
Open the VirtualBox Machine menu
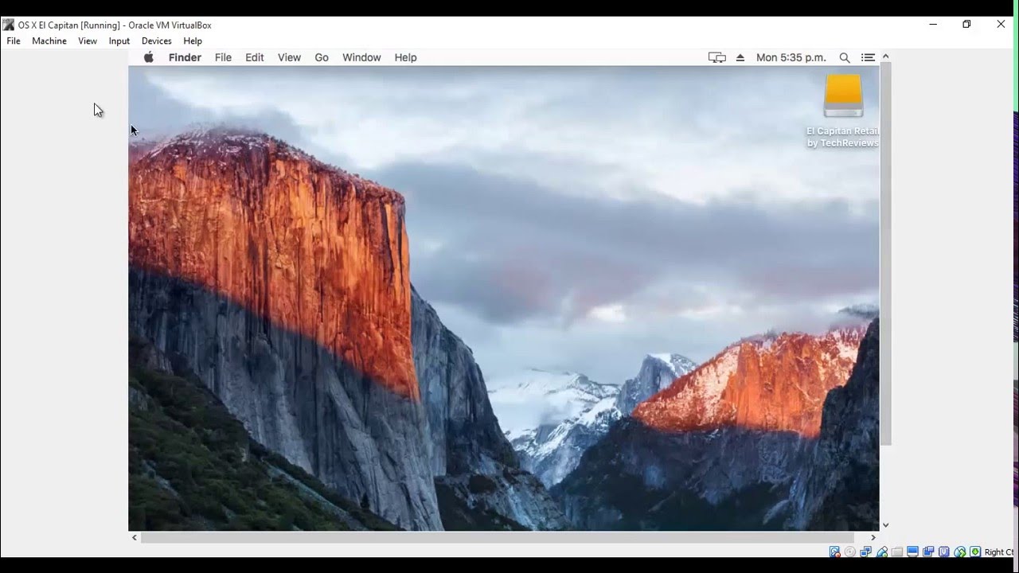(49, 41)
